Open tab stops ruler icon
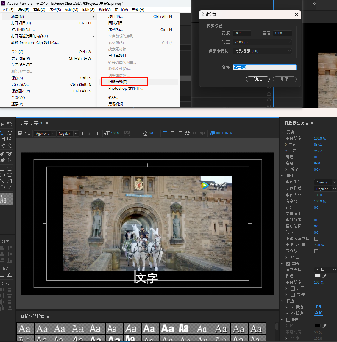337x342 pixels. (x=188, y=133)
